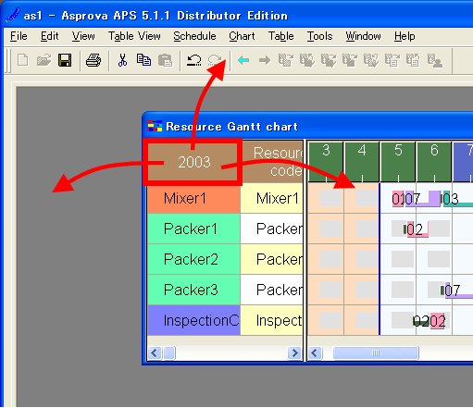
Task: Click the Gantt timeline horizontal scrollbar thumb
Action: pyautogui.click(x=376, y=352)
